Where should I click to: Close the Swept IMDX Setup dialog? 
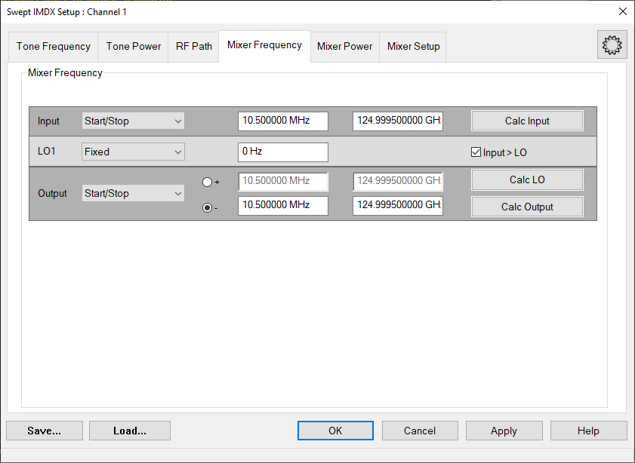(x=622, y=11)
